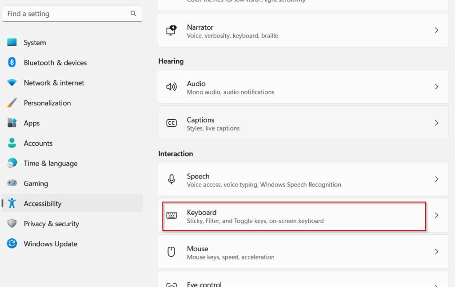Click the Privacy & security shield icon
Viewport: 455px width, 287px height.
12,224
